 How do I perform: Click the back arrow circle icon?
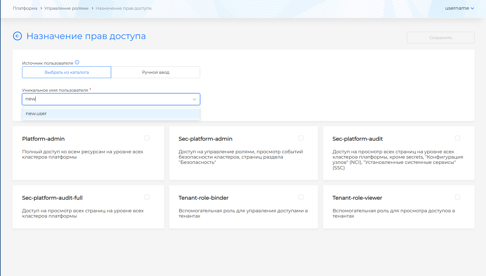pyautogui.click(x=18, y=36)
